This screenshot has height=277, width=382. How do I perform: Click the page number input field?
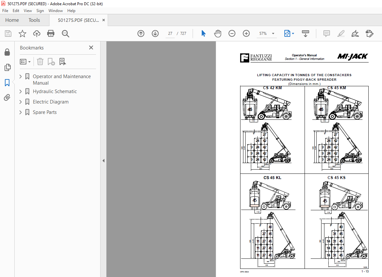pos(170,34)
